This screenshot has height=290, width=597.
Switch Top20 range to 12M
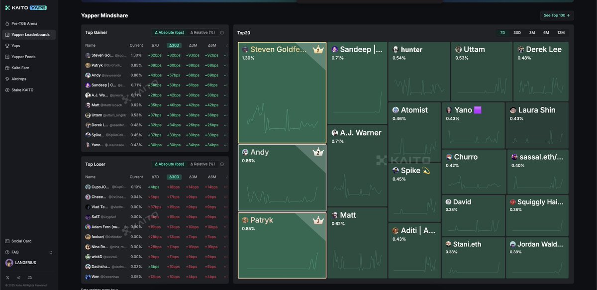pos(561,33)
